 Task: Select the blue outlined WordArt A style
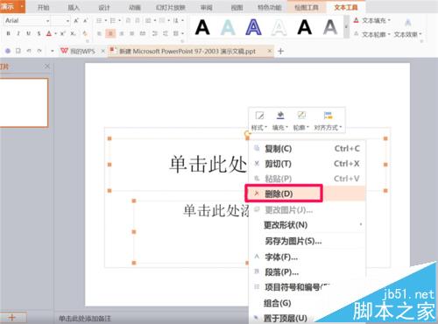click(253, 27)
